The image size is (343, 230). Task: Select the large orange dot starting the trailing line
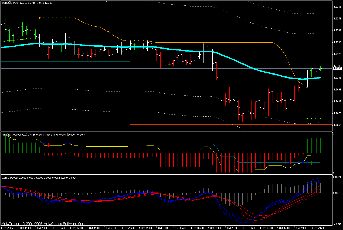point(40,18)
